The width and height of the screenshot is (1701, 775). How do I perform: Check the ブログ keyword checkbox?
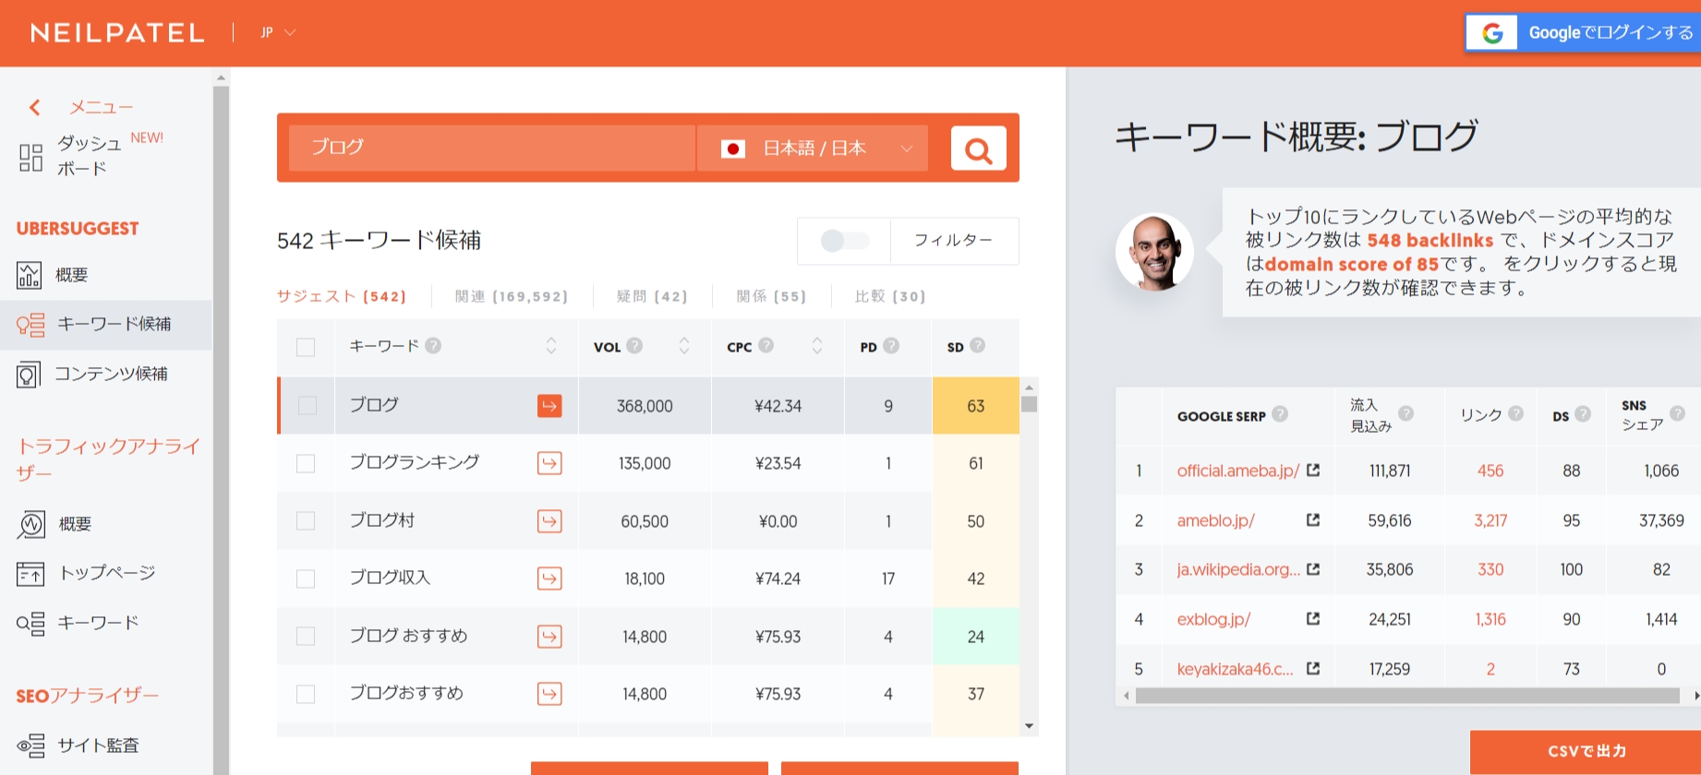(x=308, y=406)
